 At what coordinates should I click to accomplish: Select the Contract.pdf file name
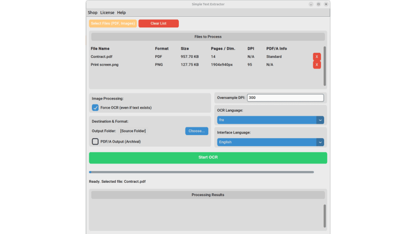click(x=102, y=56)
